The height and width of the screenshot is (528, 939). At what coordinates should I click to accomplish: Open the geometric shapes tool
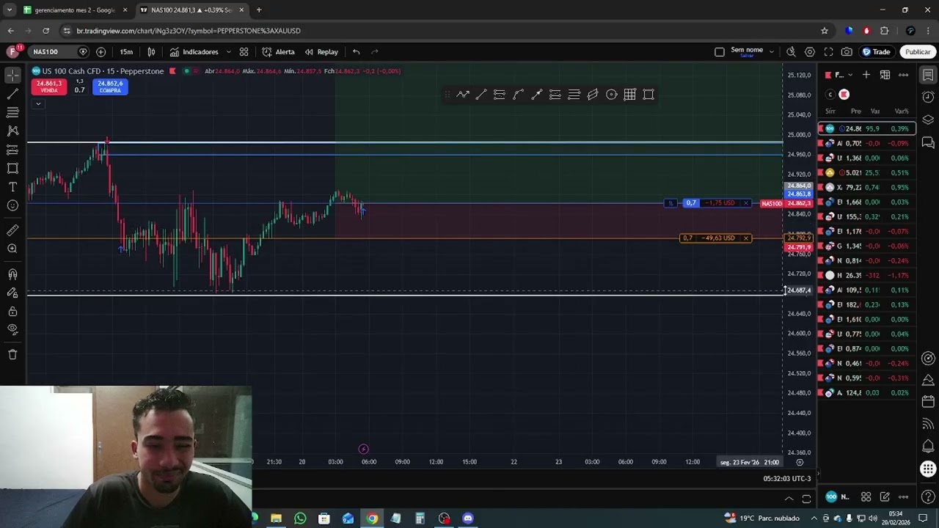[12, 168]
